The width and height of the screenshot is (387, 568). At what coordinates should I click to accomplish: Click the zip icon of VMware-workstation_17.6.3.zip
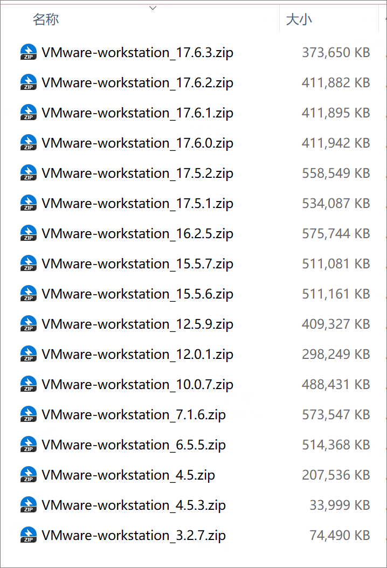click(28, 52)
